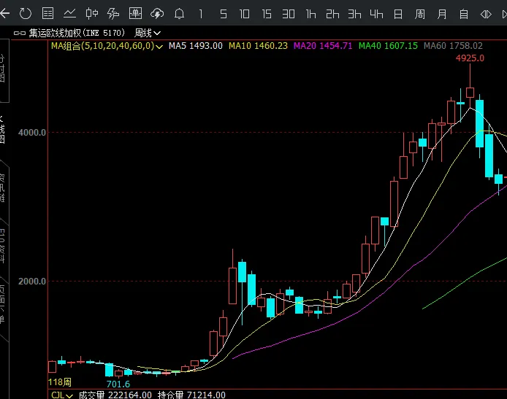Screen dimensions: 507x399
Task: Click the candle at the 4925.0 peak
Action: coord(470,93)
